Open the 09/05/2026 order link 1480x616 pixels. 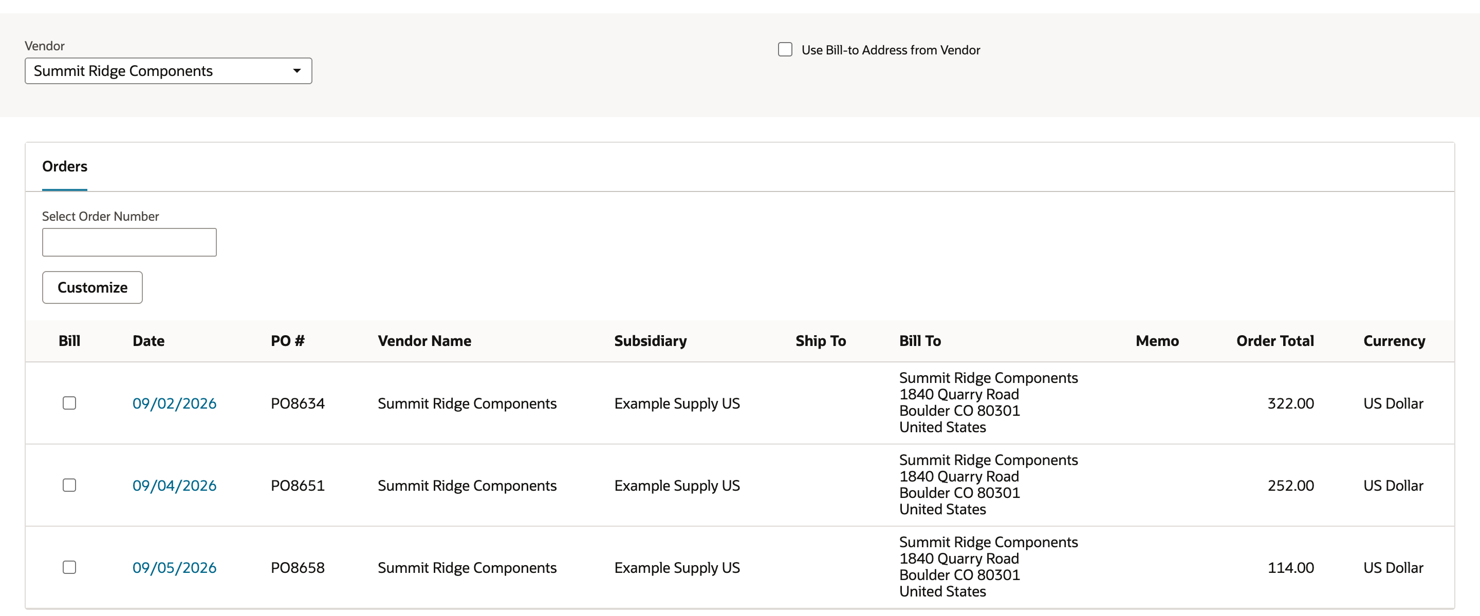click(x=174, y=567)
